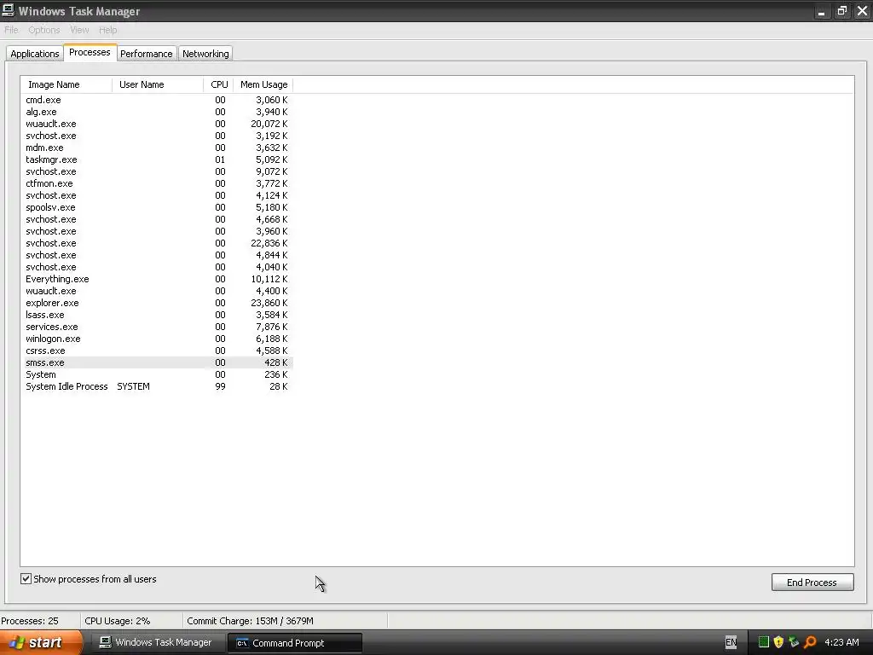
Task: Select the lsass.exe process row
Action: click(x=157, y=315)
